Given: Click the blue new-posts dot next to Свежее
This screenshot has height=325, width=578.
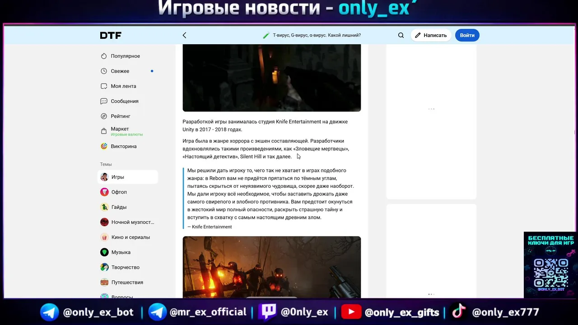Looking at the screenshot, I should pyautogui.click(x=152, y=71).
